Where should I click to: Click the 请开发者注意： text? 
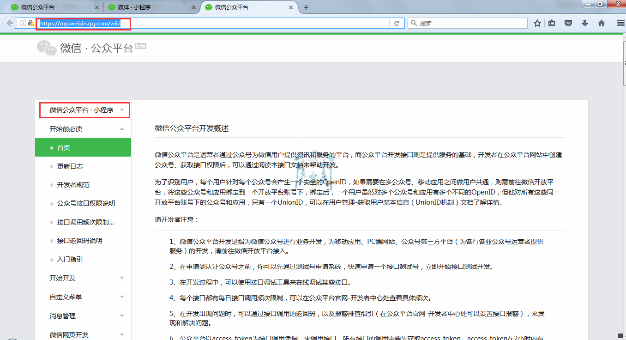coord(177,219)
